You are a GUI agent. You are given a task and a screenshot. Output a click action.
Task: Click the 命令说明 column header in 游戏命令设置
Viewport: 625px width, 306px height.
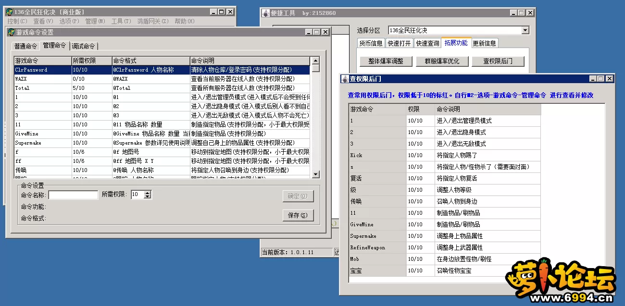250,61
